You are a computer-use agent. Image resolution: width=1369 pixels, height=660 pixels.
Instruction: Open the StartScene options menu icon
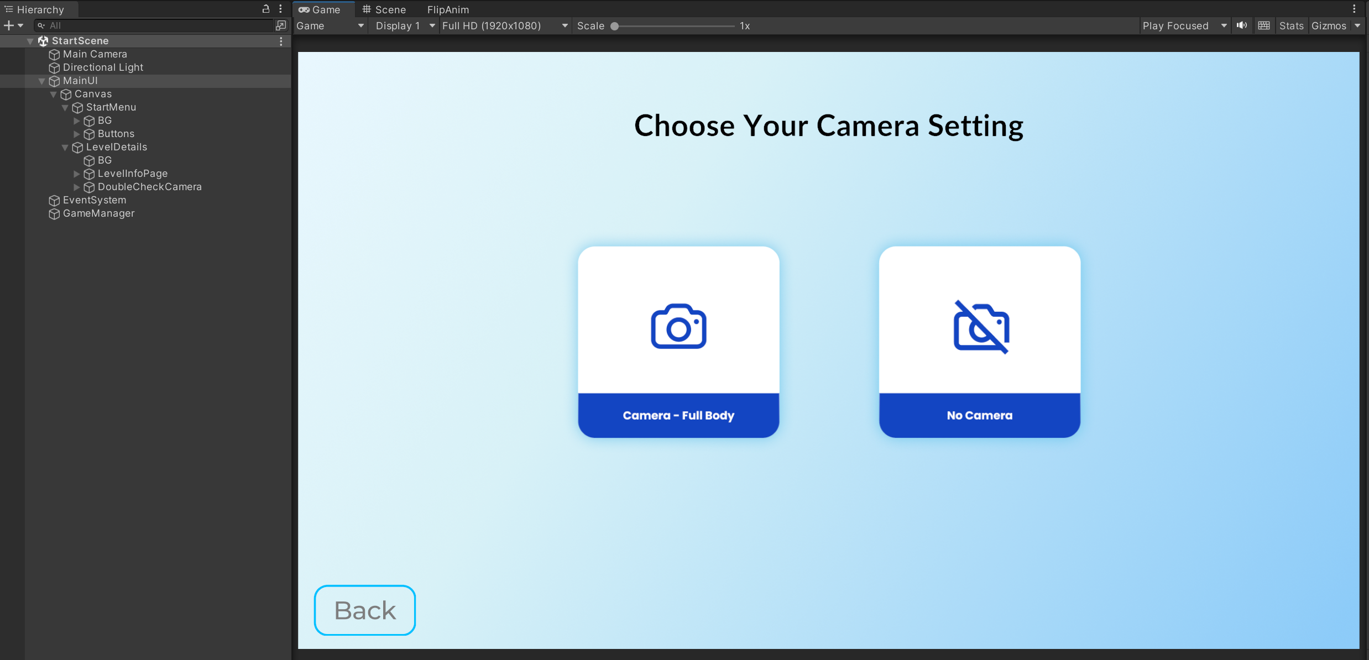coord(281,41)
